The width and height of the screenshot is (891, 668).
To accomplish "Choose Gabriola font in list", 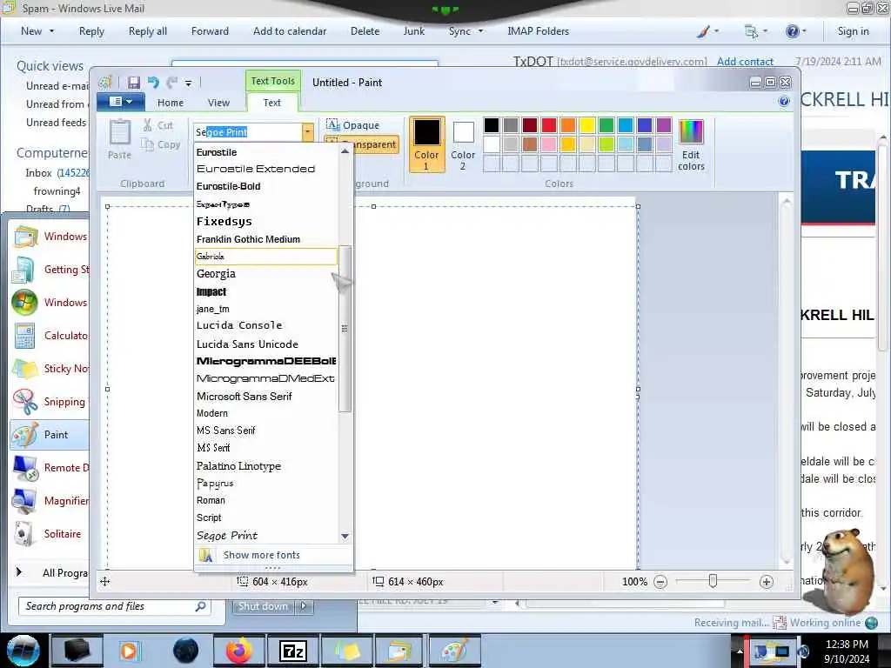I will click(x=266, y=257).
